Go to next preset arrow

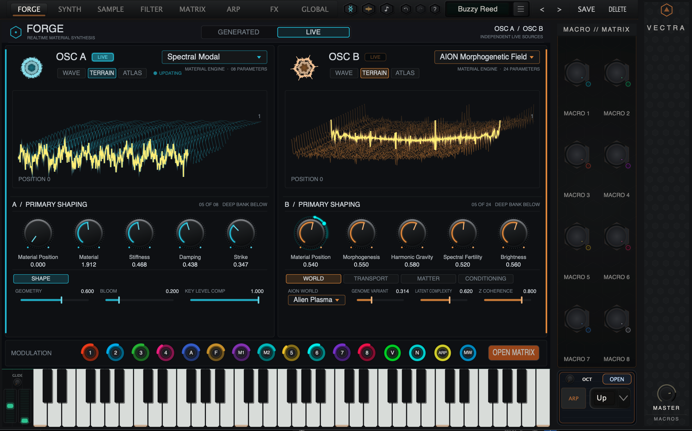[559, 10]
